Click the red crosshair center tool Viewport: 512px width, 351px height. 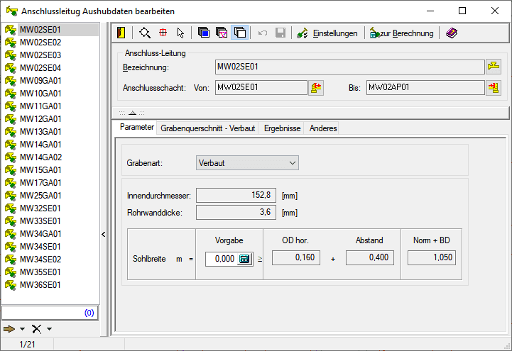tap(163, 33)
